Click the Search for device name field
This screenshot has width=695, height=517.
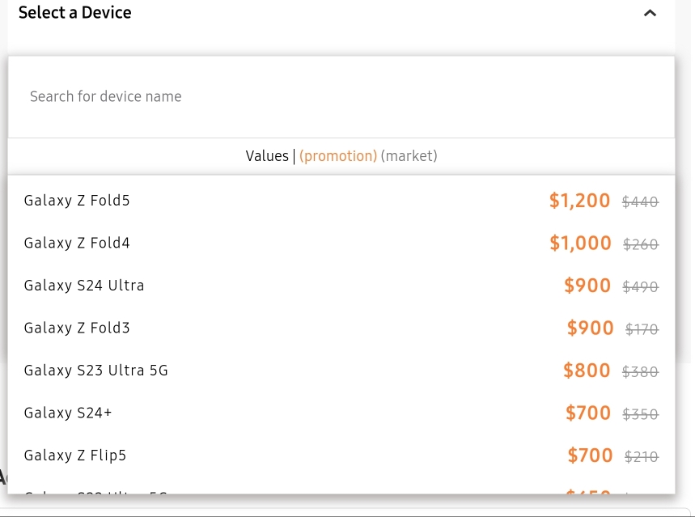point(341,96)
